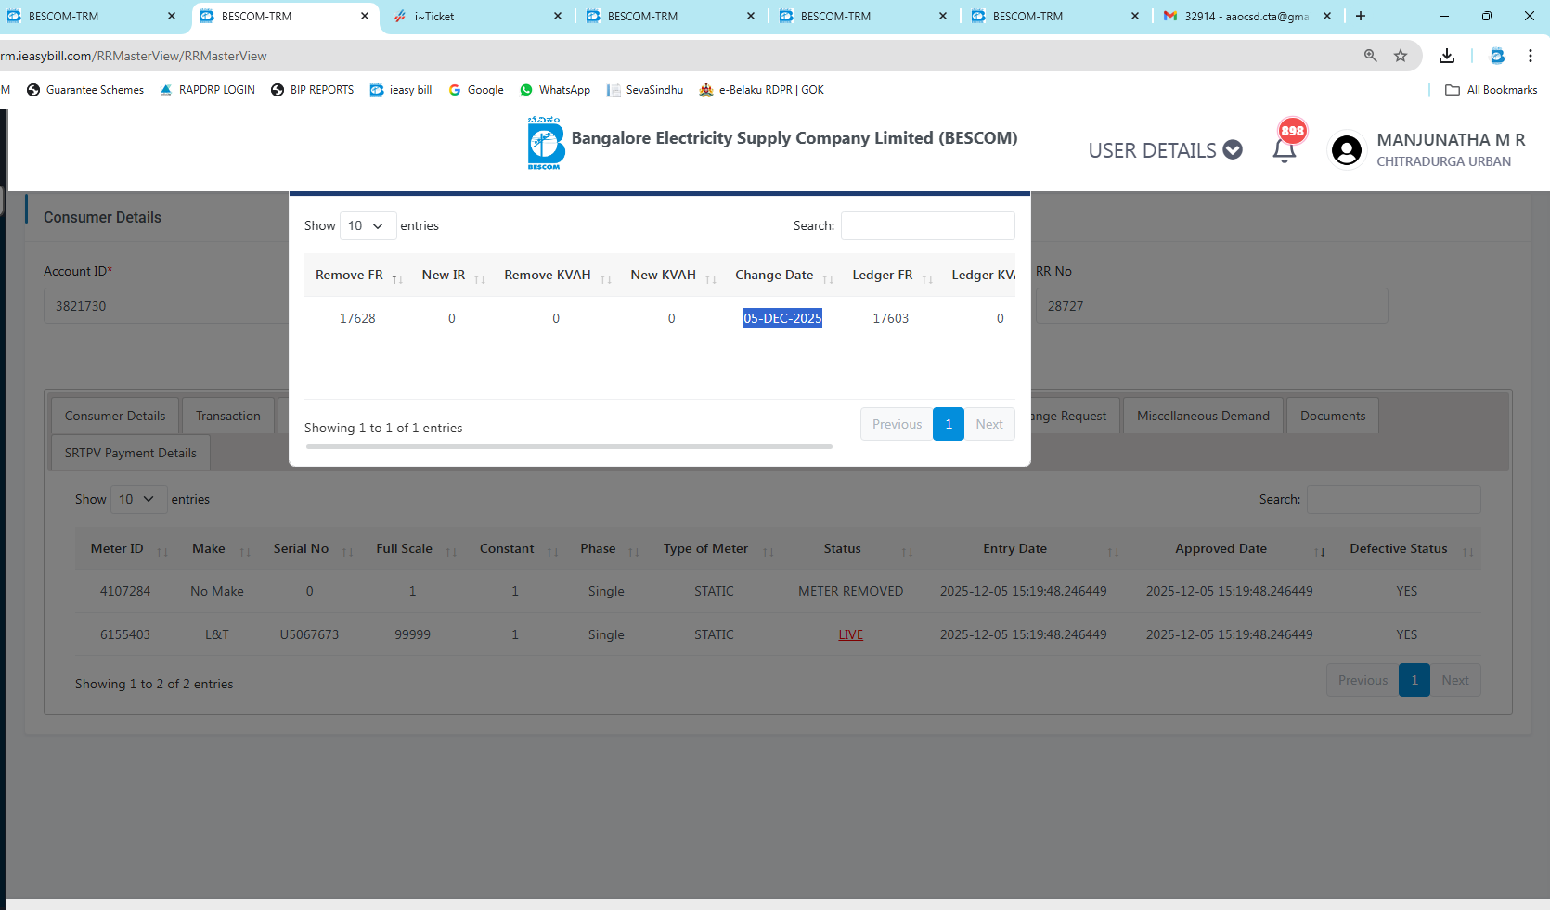Open the SRTPV Payment Details tab
The width and height of the screenshot is (1550, 910).
point(131,453)
